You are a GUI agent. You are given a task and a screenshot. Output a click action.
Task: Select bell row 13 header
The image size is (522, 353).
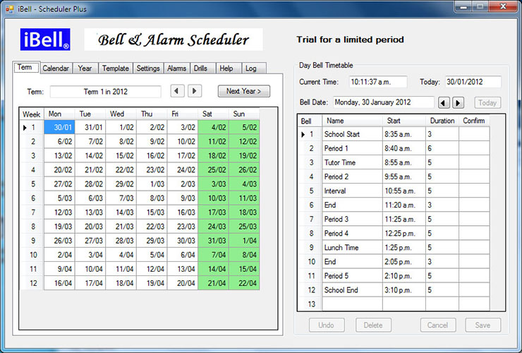click(310, 304)
